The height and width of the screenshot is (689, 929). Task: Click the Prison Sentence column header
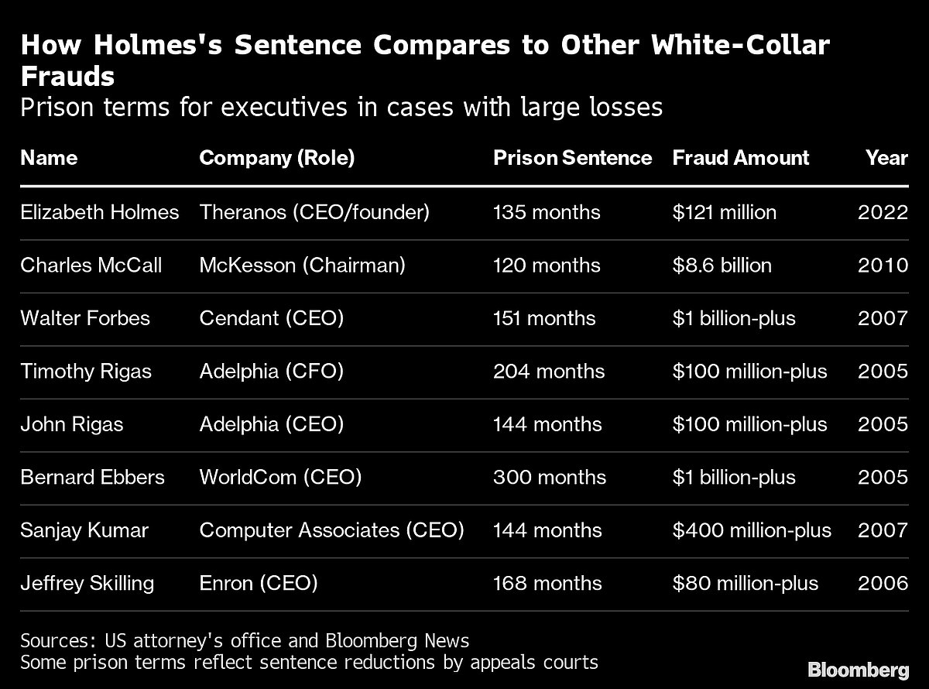(x=572, y=158)
